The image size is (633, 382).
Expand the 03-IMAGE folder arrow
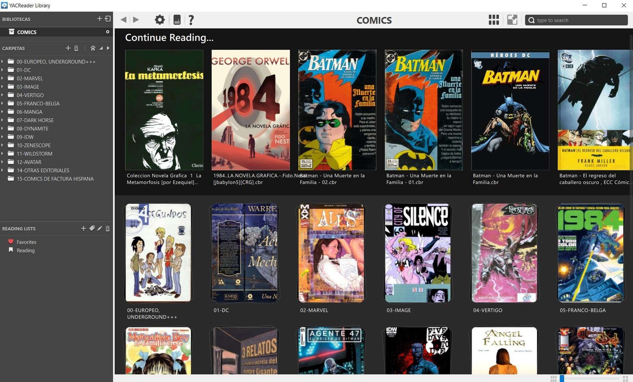point(2,86)
